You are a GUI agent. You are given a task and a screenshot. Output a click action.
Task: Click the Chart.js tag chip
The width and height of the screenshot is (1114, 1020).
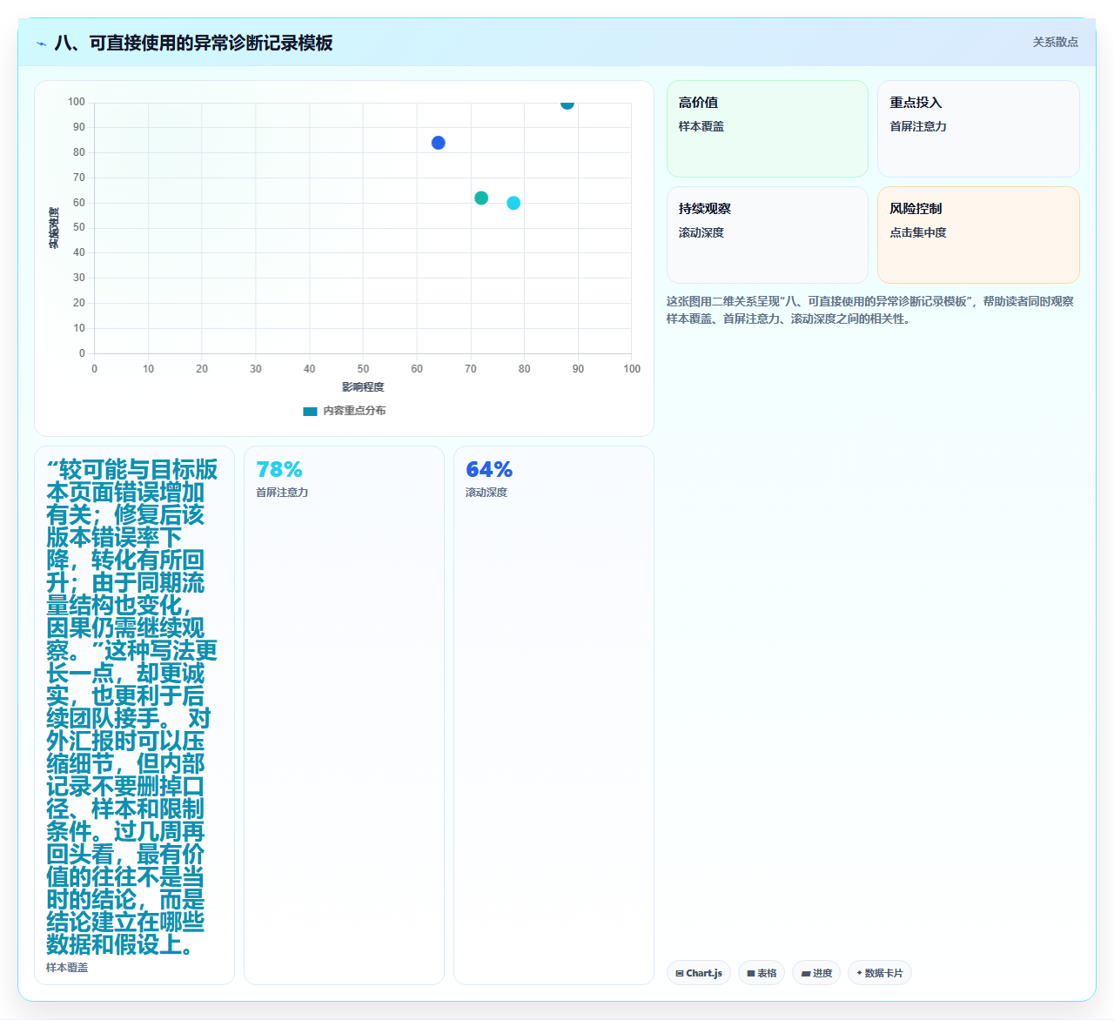[x=699, y=973]
